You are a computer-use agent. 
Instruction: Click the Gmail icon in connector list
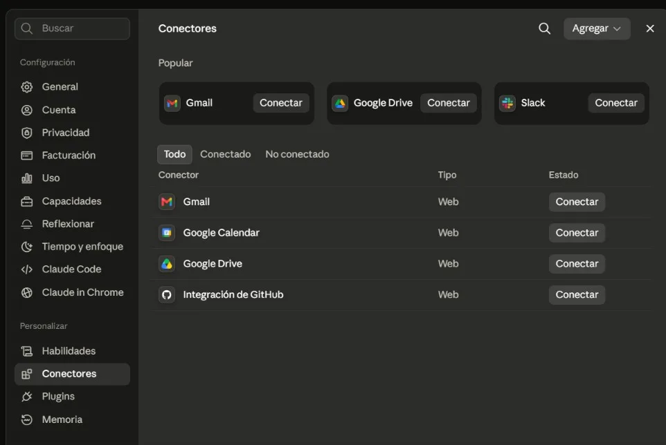coord(166,202)
